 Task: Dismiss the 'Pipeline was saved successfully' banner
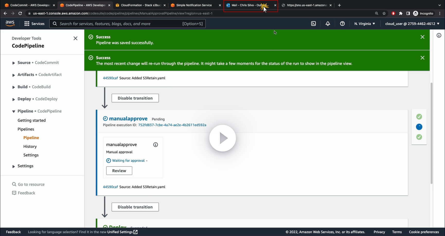point(422,37)
